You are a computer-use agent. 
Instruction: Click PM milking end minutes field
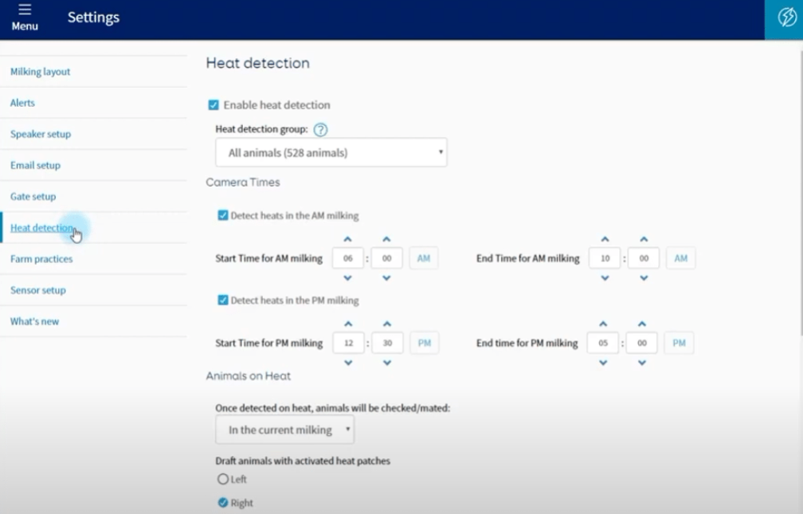coord(642,343)
